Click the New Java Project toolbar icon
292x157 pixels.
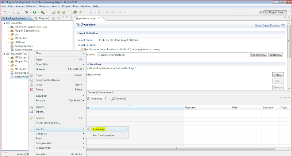[x=54, y=12]
